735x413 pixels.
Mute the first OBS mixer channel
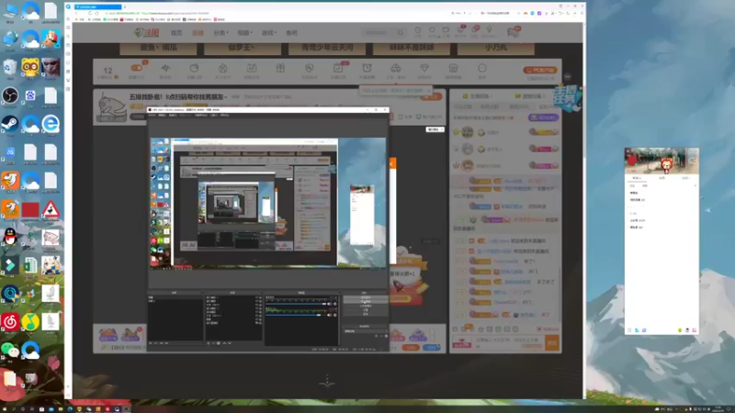330,304
